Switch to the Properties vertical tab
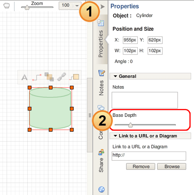 [101, 44]
